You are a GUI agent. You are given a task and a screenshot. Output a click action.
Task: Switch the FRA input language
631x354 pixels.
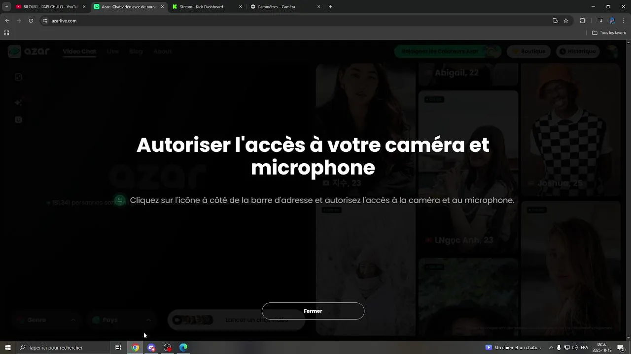tap(585, 348)
